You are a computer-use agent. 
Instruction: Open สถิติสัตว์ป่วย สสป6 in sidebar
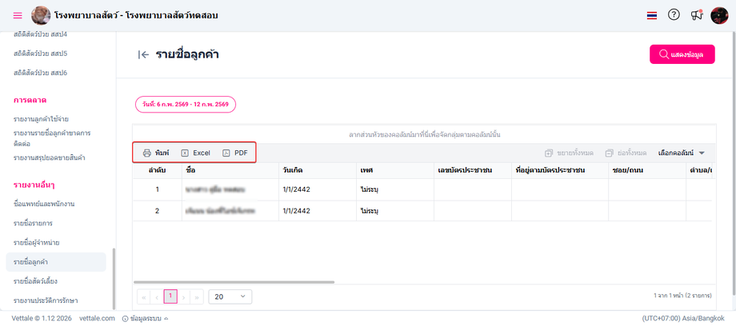pos(40,73)
